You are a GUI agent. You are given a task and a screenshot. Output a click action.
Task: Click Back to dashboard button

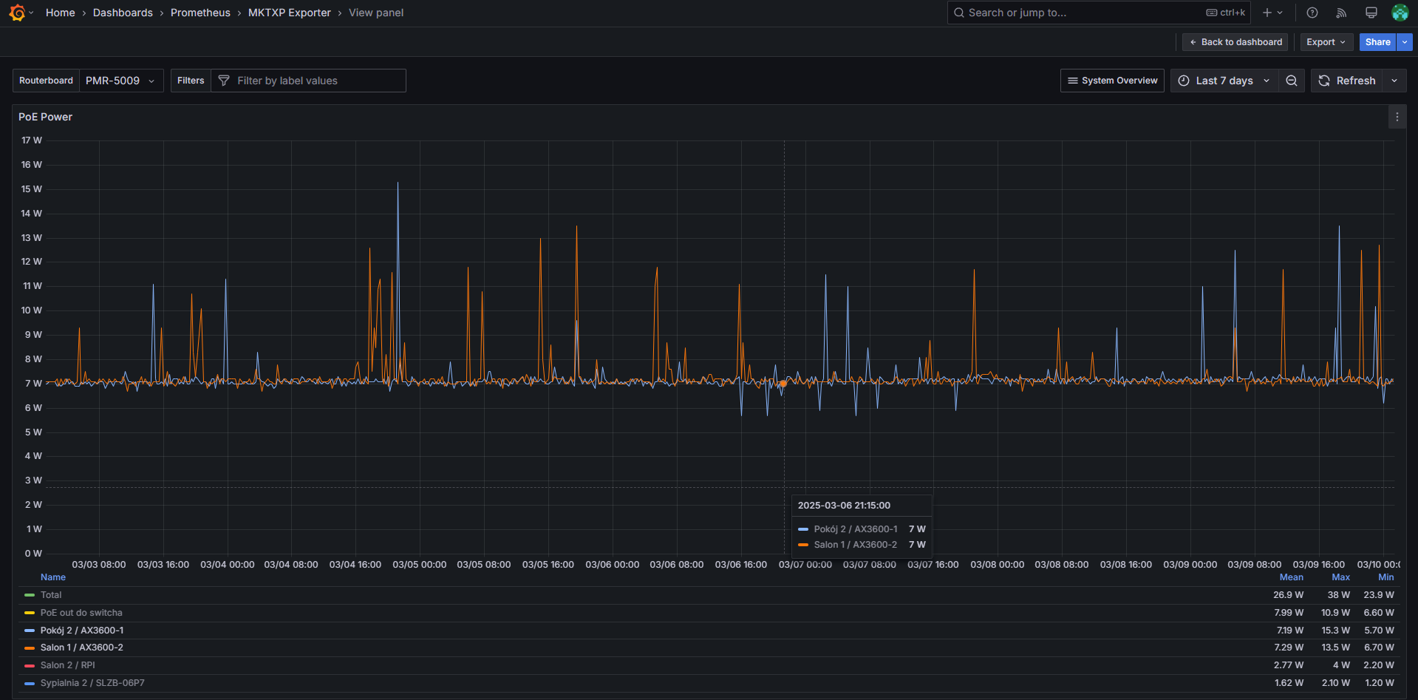click(1235, 42)
